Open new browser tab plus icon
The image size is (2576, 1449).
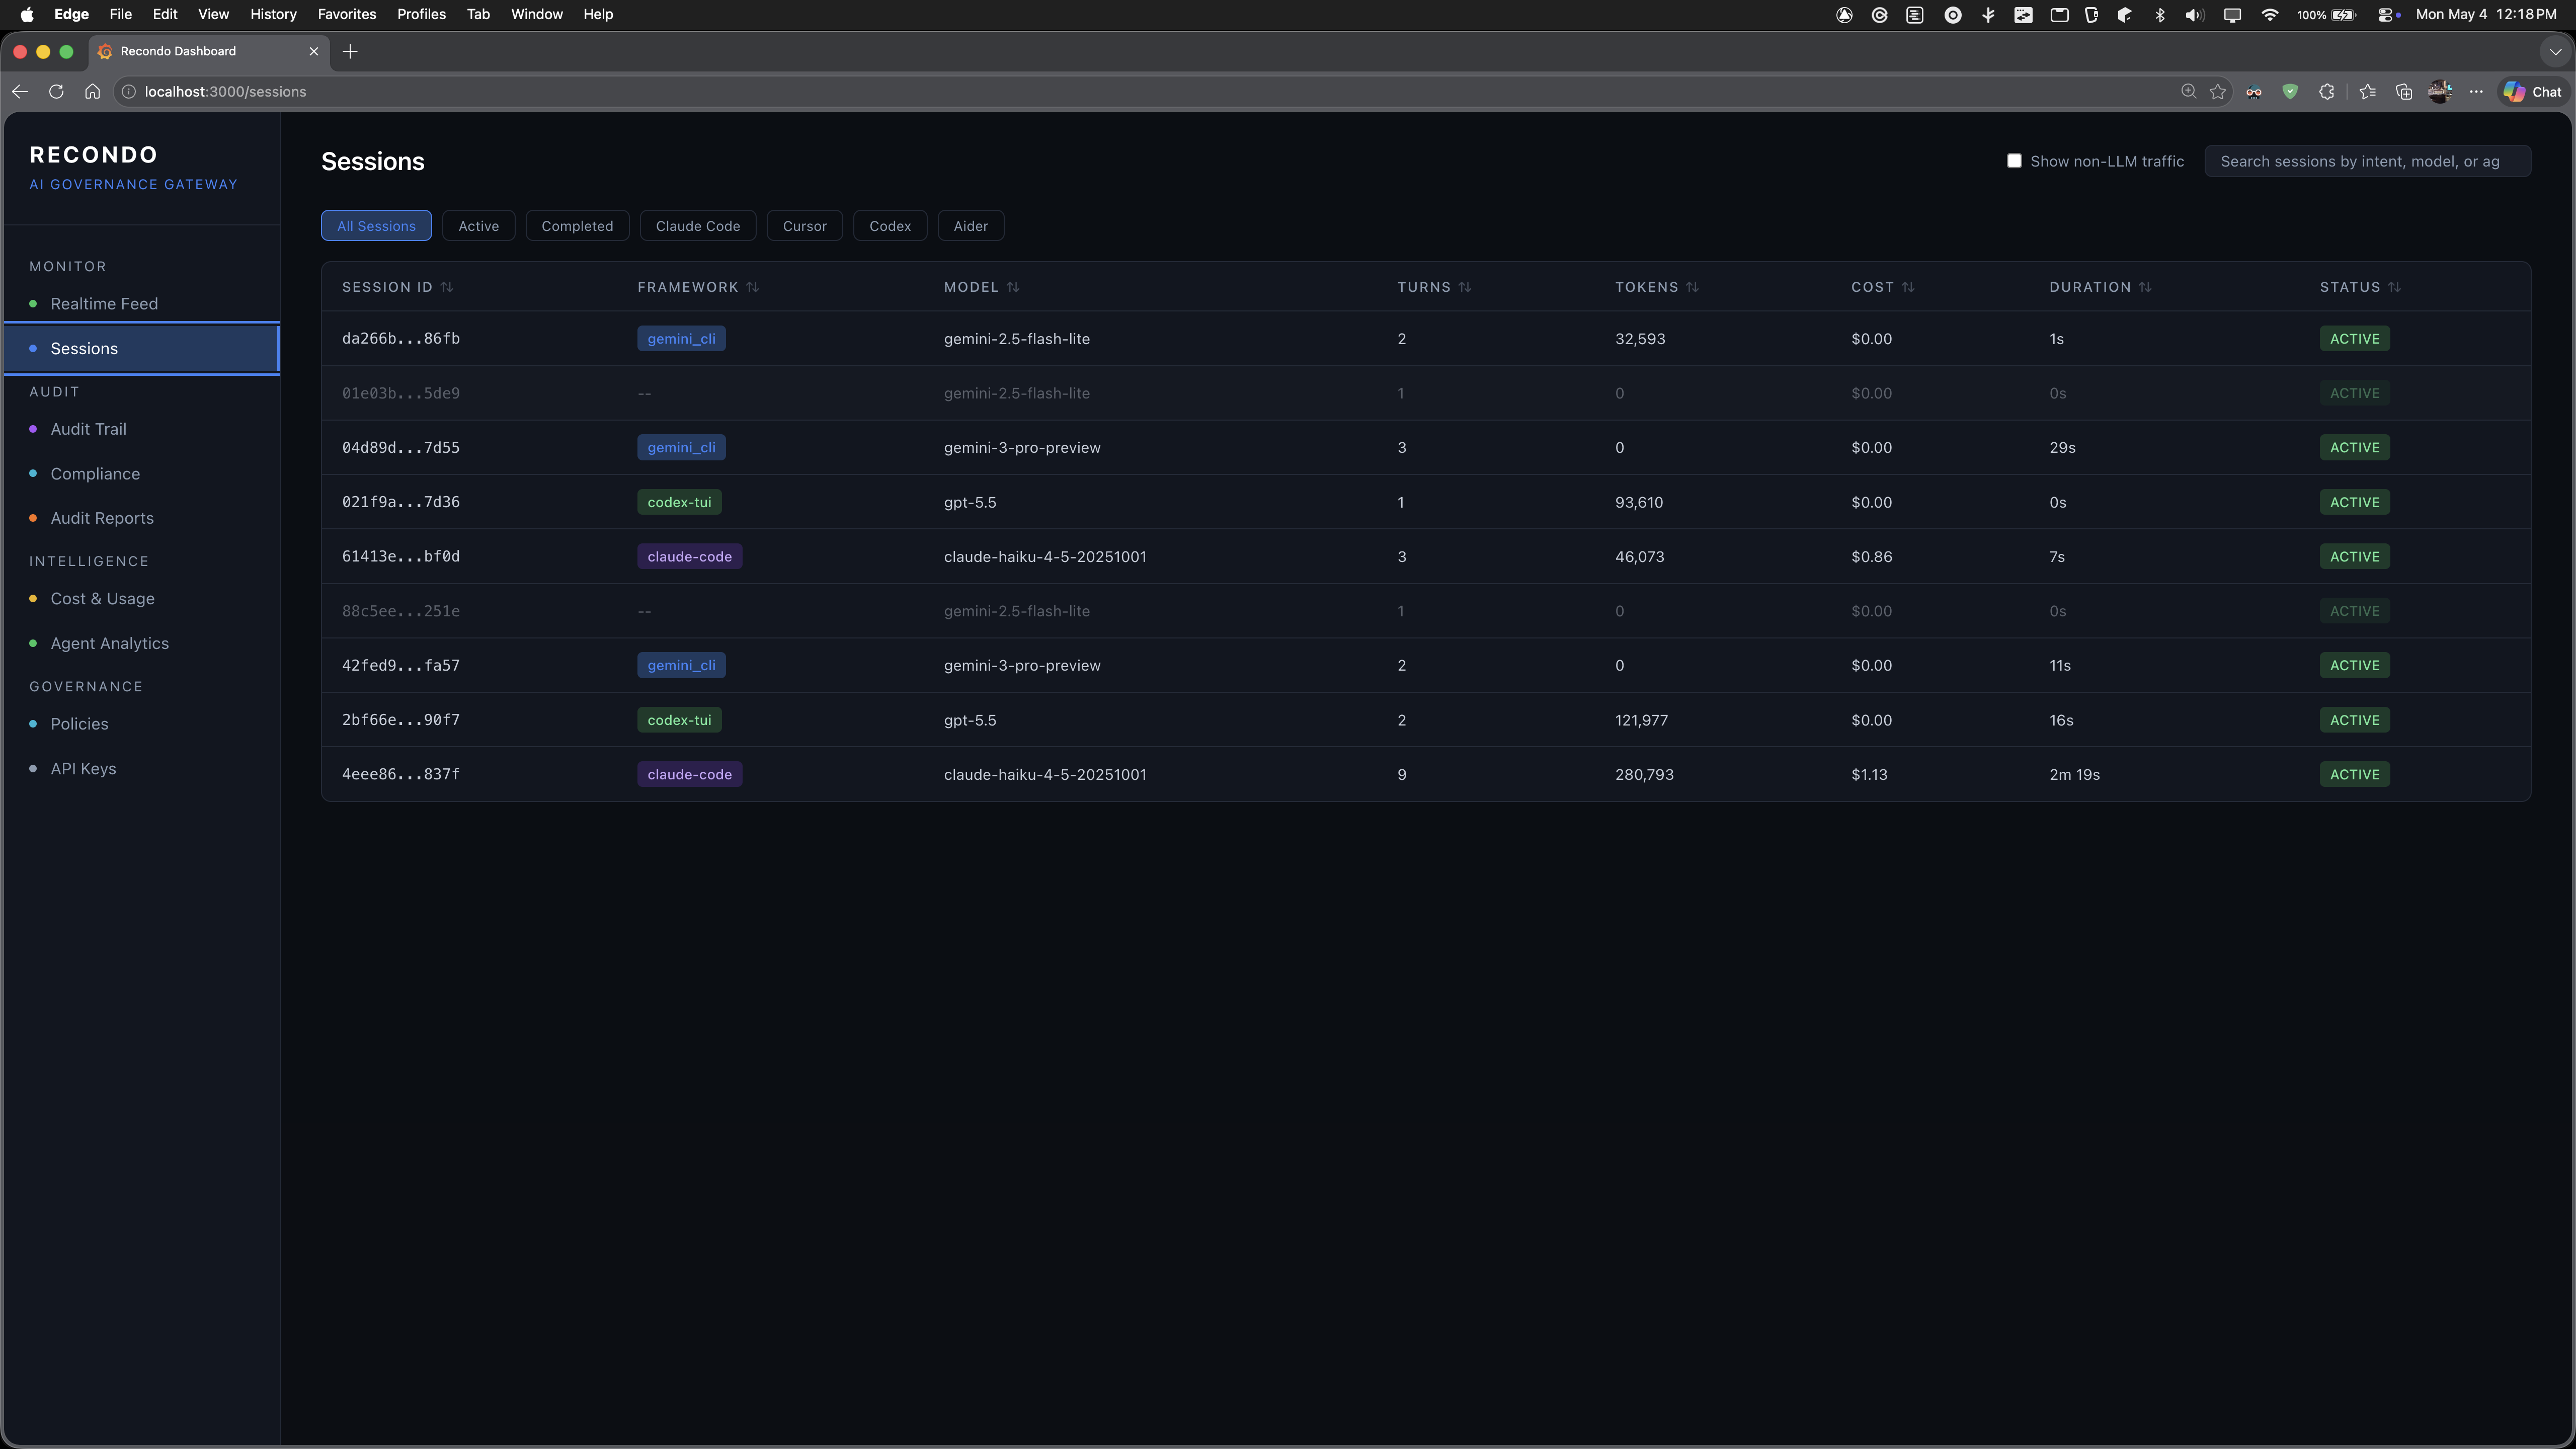coord(350,51)
